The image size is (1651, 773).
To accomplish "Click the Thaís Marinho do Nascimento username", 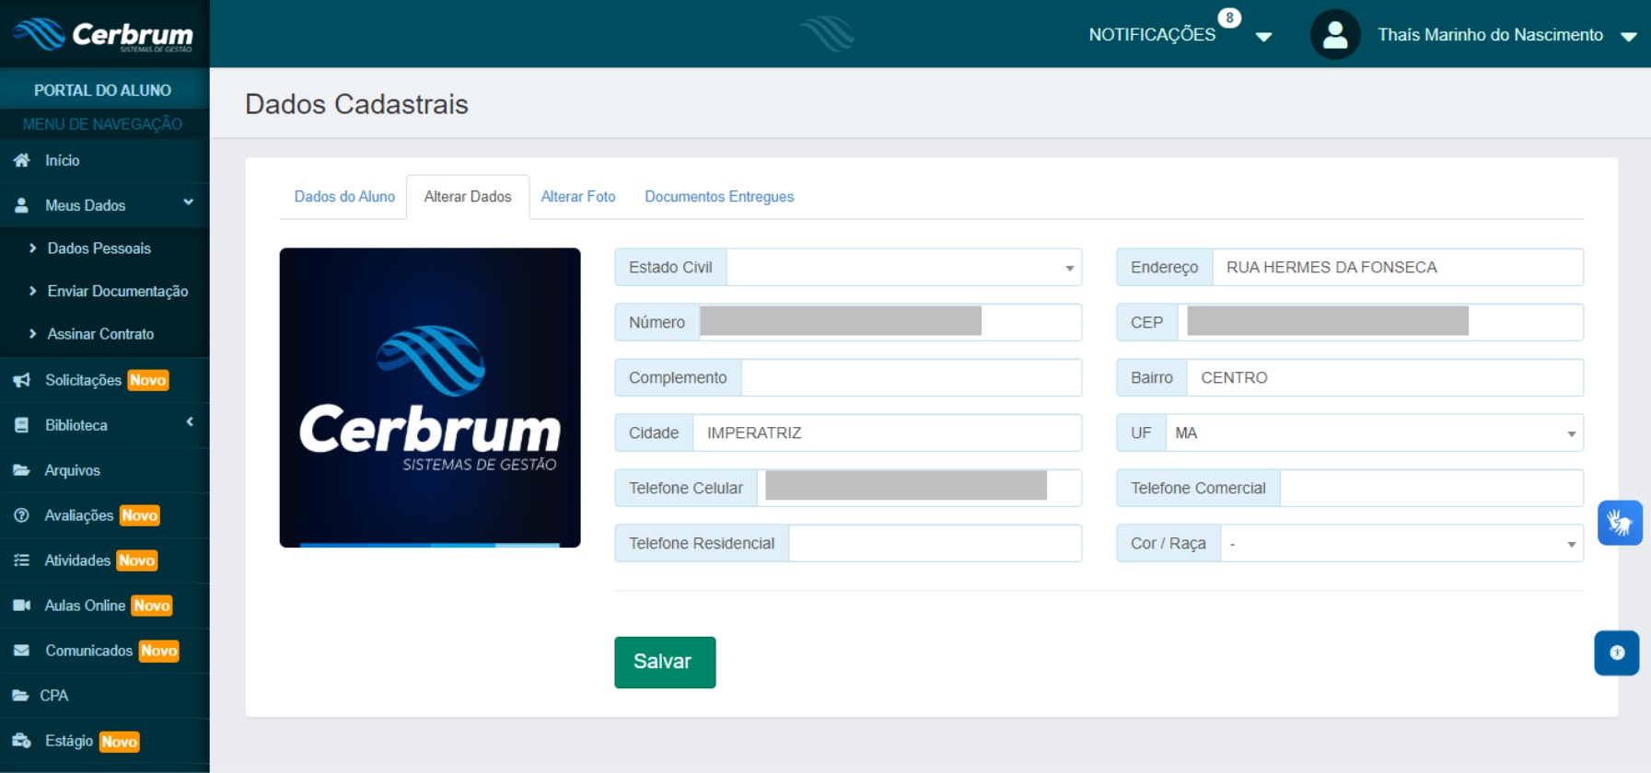I will point(1490,35).
